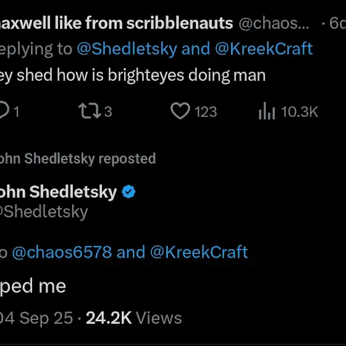Open the @Shedletsky mention in first reply
Image resolution: width=346 pixels, height=346 pixels.
(127, 49)
